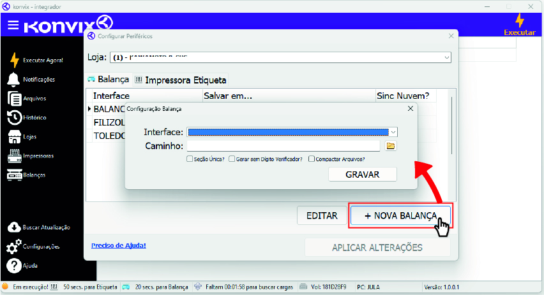Expand the Loja dropdown

pyautogui.click(x=447, y=57)
